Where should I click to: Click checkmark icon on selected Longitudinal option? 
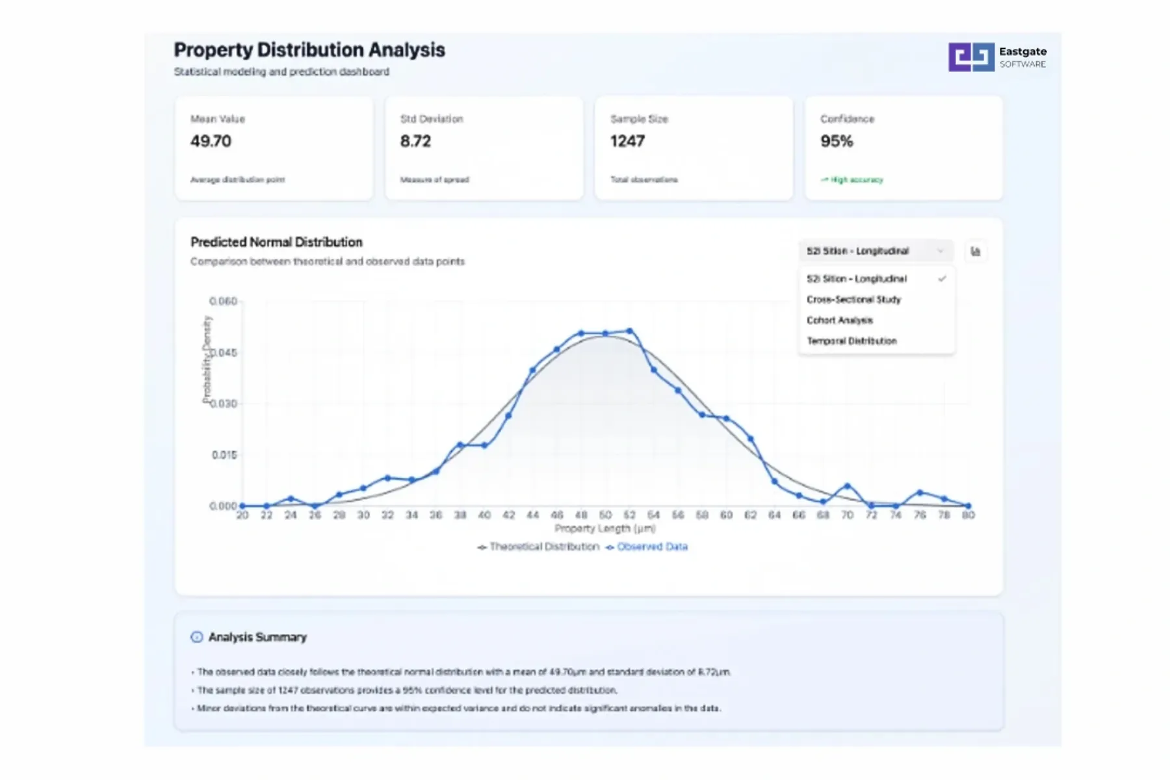pyautogui.click(x=942, y=279)
